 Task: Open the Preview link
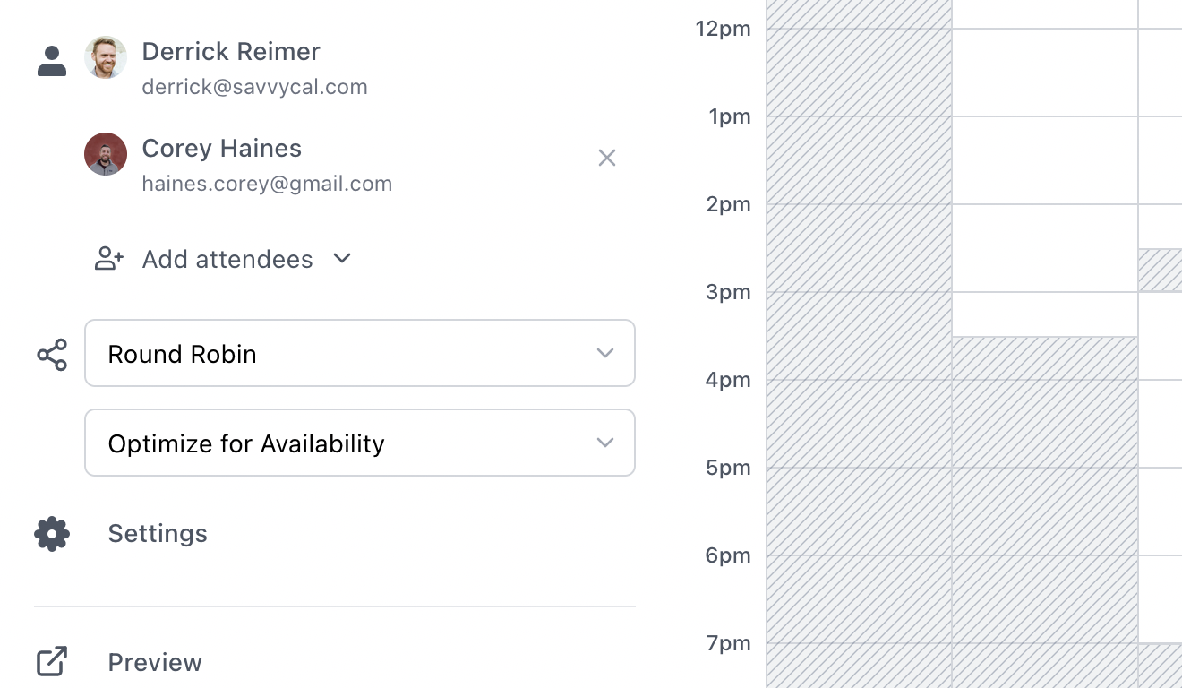[155, 662]
